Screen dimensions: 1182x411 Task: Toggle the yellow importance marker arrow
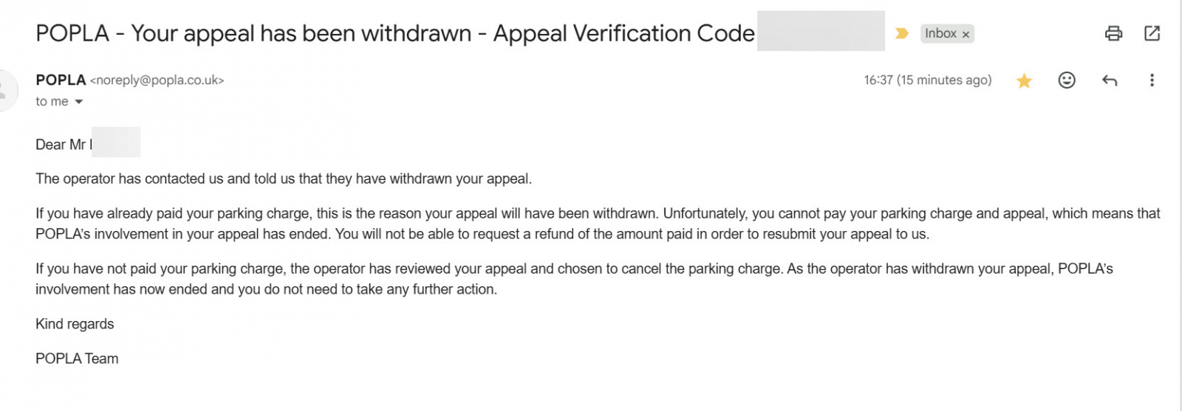(x=902, y=33)
